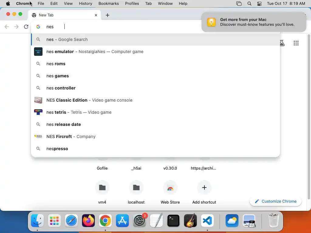Select the nes roms suggestion
311x233 pixels.
155,64
